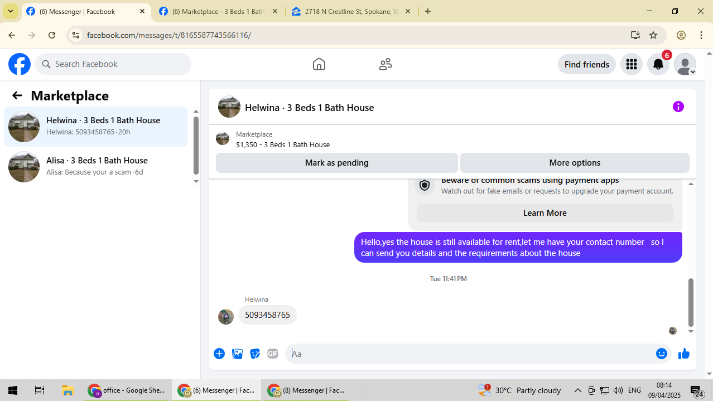Open Task View on taskbar
713x401 pixels.
(40, 390)
